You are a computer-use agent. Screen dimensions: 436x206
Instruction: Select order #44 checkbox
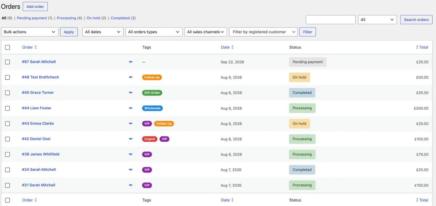click(8, 108)
